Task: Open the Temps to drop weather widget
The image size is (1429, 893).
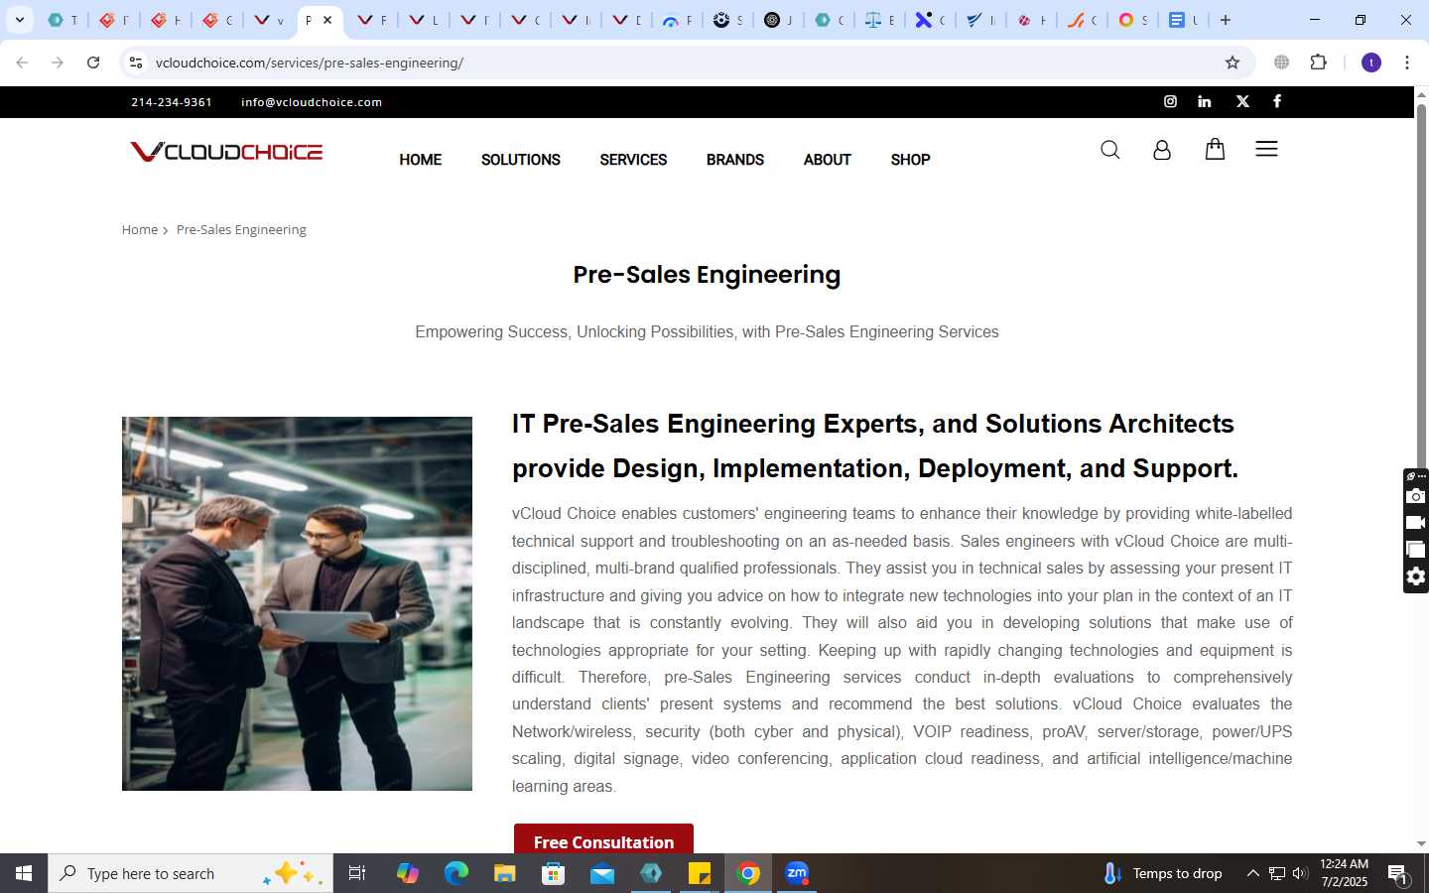Action: point(1162,873)
